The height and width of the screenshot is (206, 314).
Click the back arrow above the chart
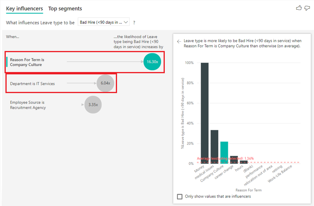tap(179, 41)
